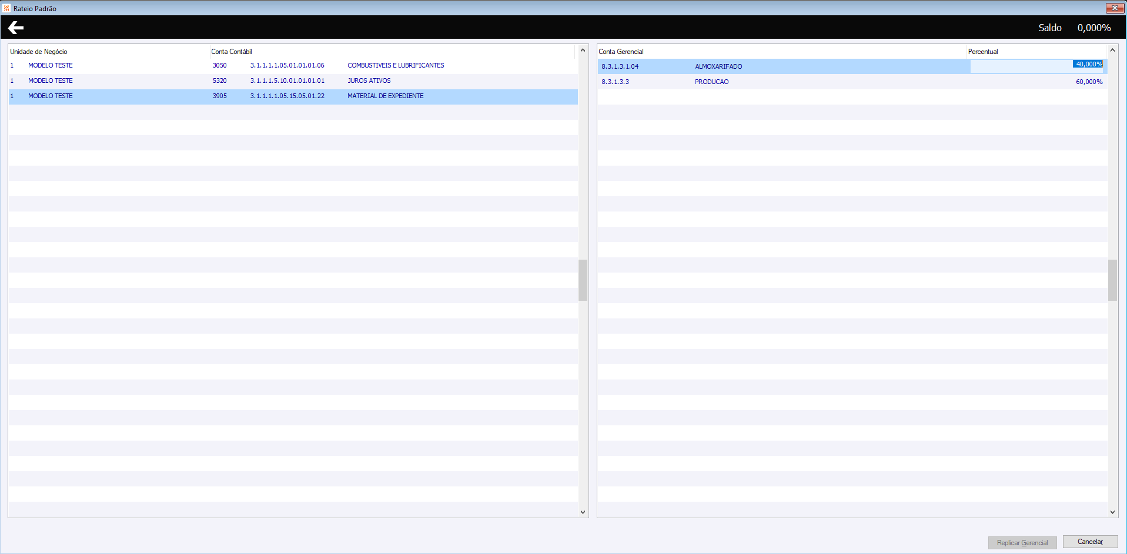This screenshot has height=554, width=1127.
Task: Click account code 3905
Action: tap(219, 96)
